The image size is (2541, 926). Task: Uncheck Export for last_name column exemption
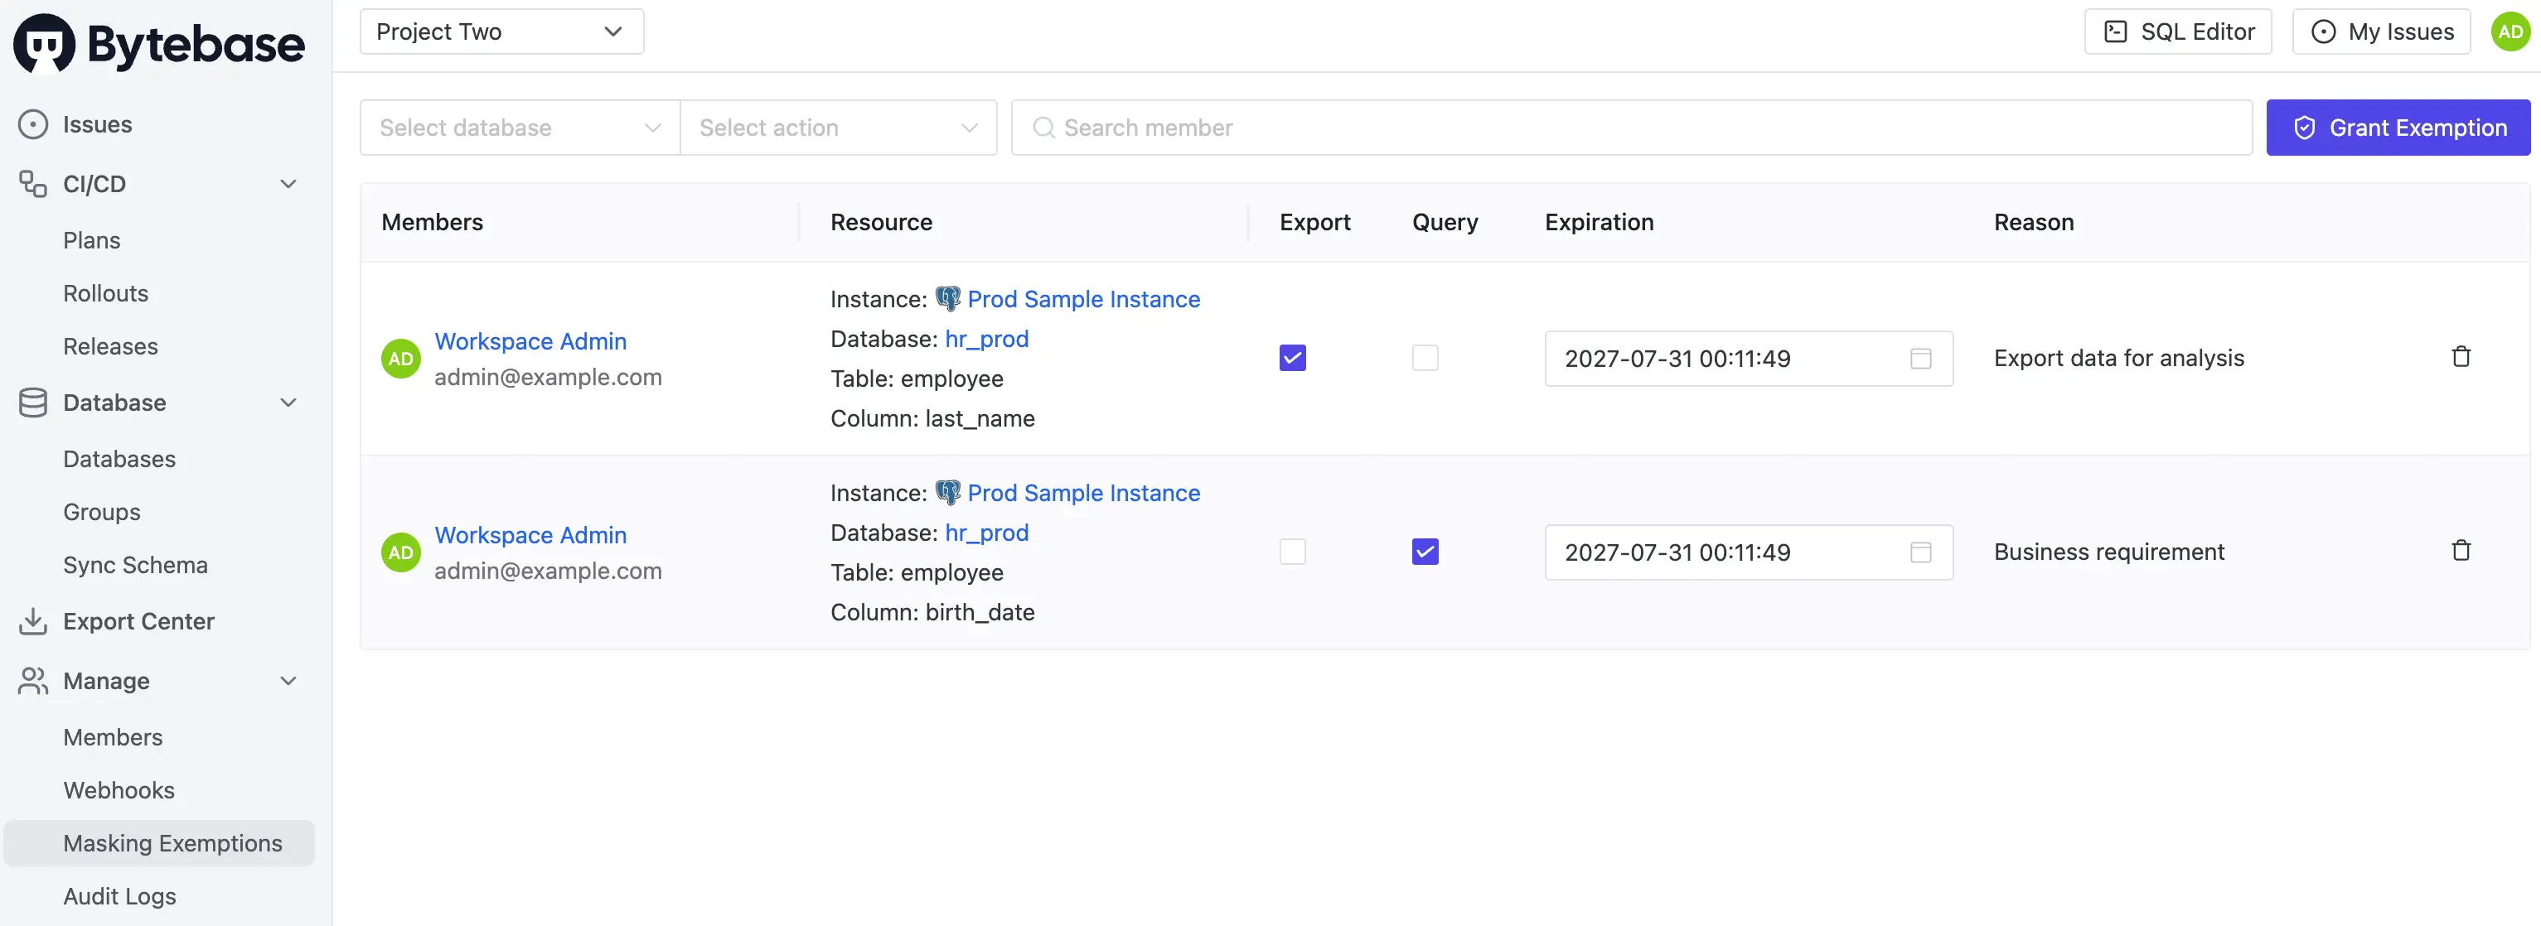pyautogui.click(x=1292, y=357)
